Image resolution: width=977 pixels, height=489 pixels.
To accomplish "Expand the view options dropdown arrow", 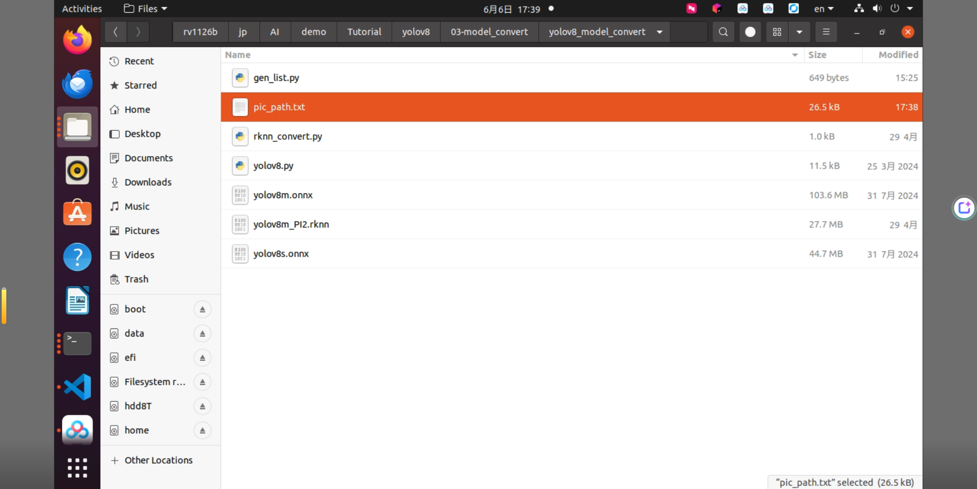I will pyautogui.click(x=799, y=32).
